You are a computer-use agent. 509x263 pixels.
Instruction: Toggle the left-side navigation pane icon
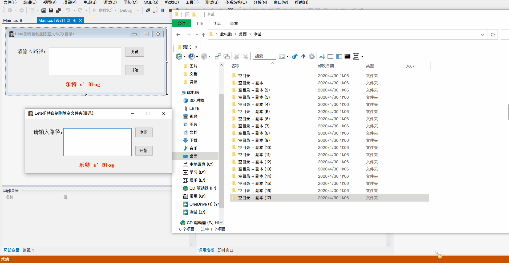339,56
